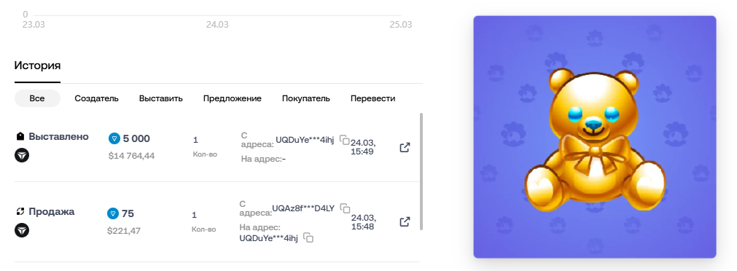Select the Все filter
The image size is (737, 271).
(x=37, y=98)
